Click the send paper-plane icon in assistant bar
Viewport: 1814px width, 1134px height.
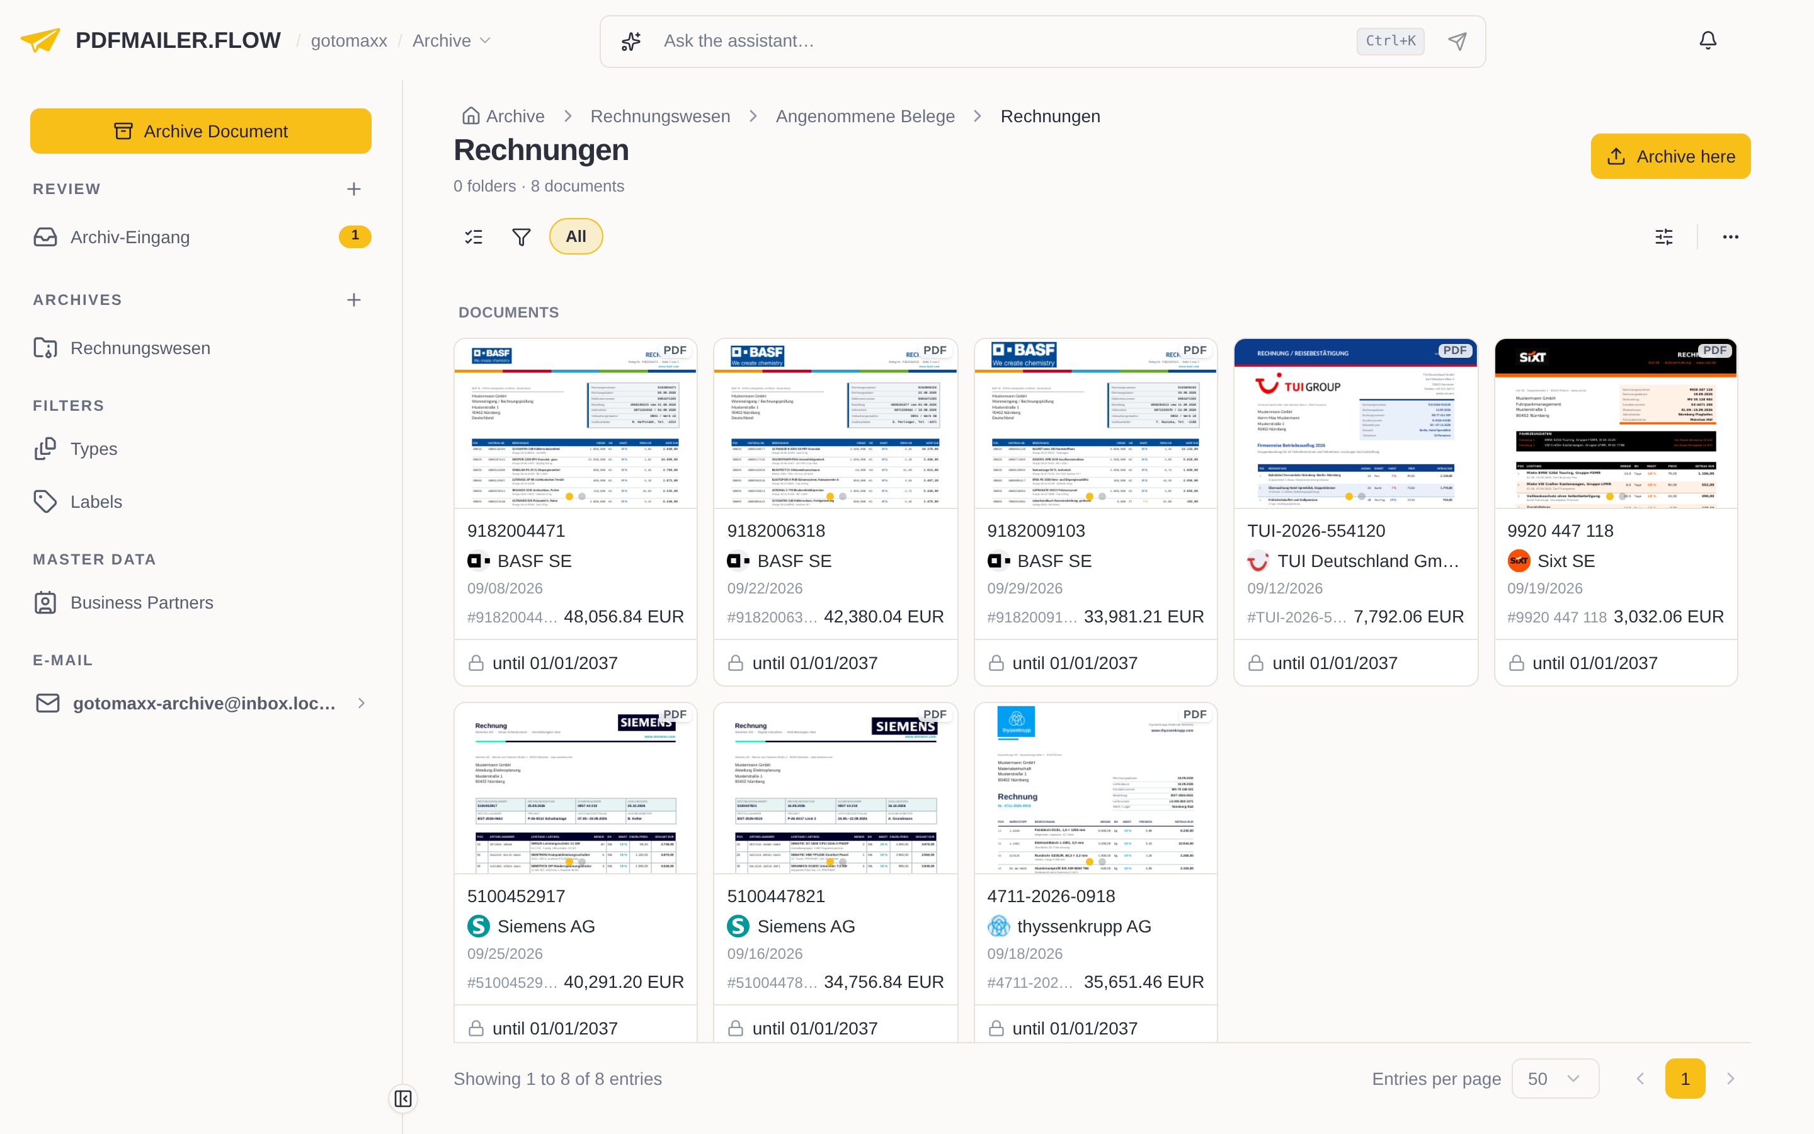(x=1457, y=41)
